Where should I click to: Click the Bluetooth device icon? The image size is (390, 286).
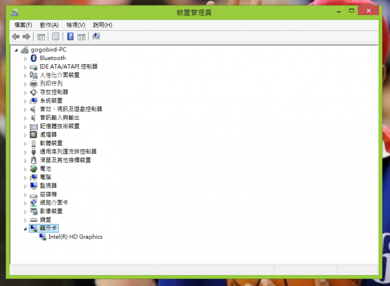(x=34, y=58)
